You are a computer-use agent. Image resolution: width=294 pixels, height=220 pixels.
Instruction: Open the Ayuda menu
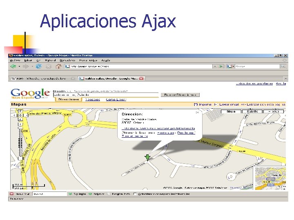coord(106,60)
